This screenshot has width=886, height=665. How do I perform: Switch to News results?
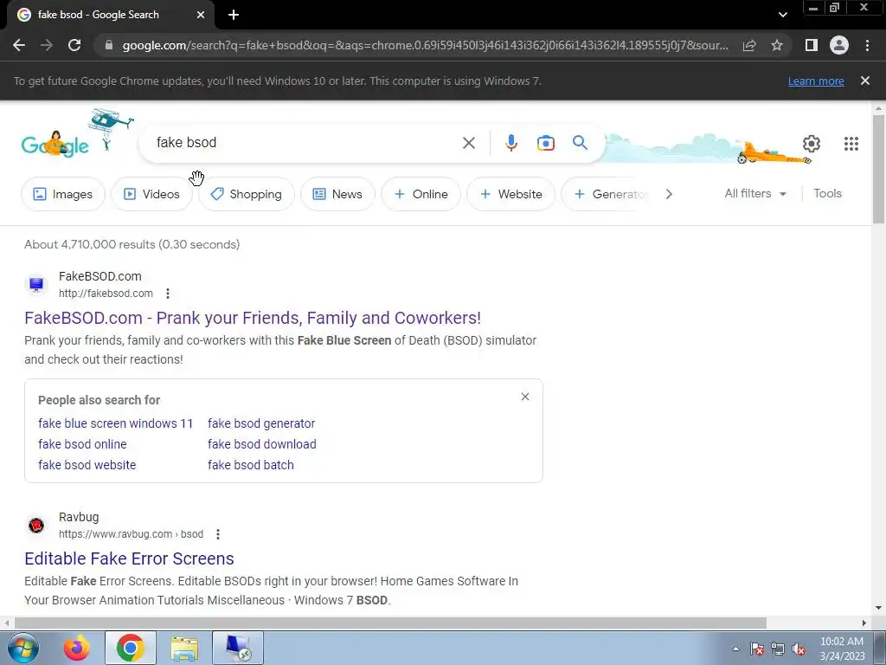pos(337,194)
